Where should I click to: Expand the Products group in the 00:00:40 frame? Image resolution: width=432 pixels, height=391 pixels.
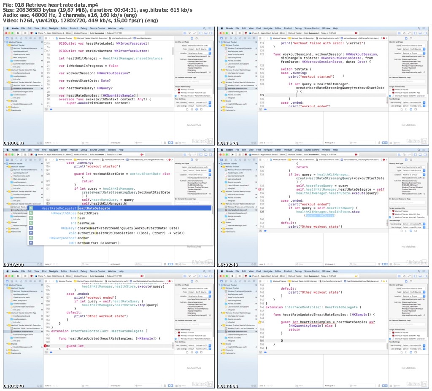pos(7,107)
